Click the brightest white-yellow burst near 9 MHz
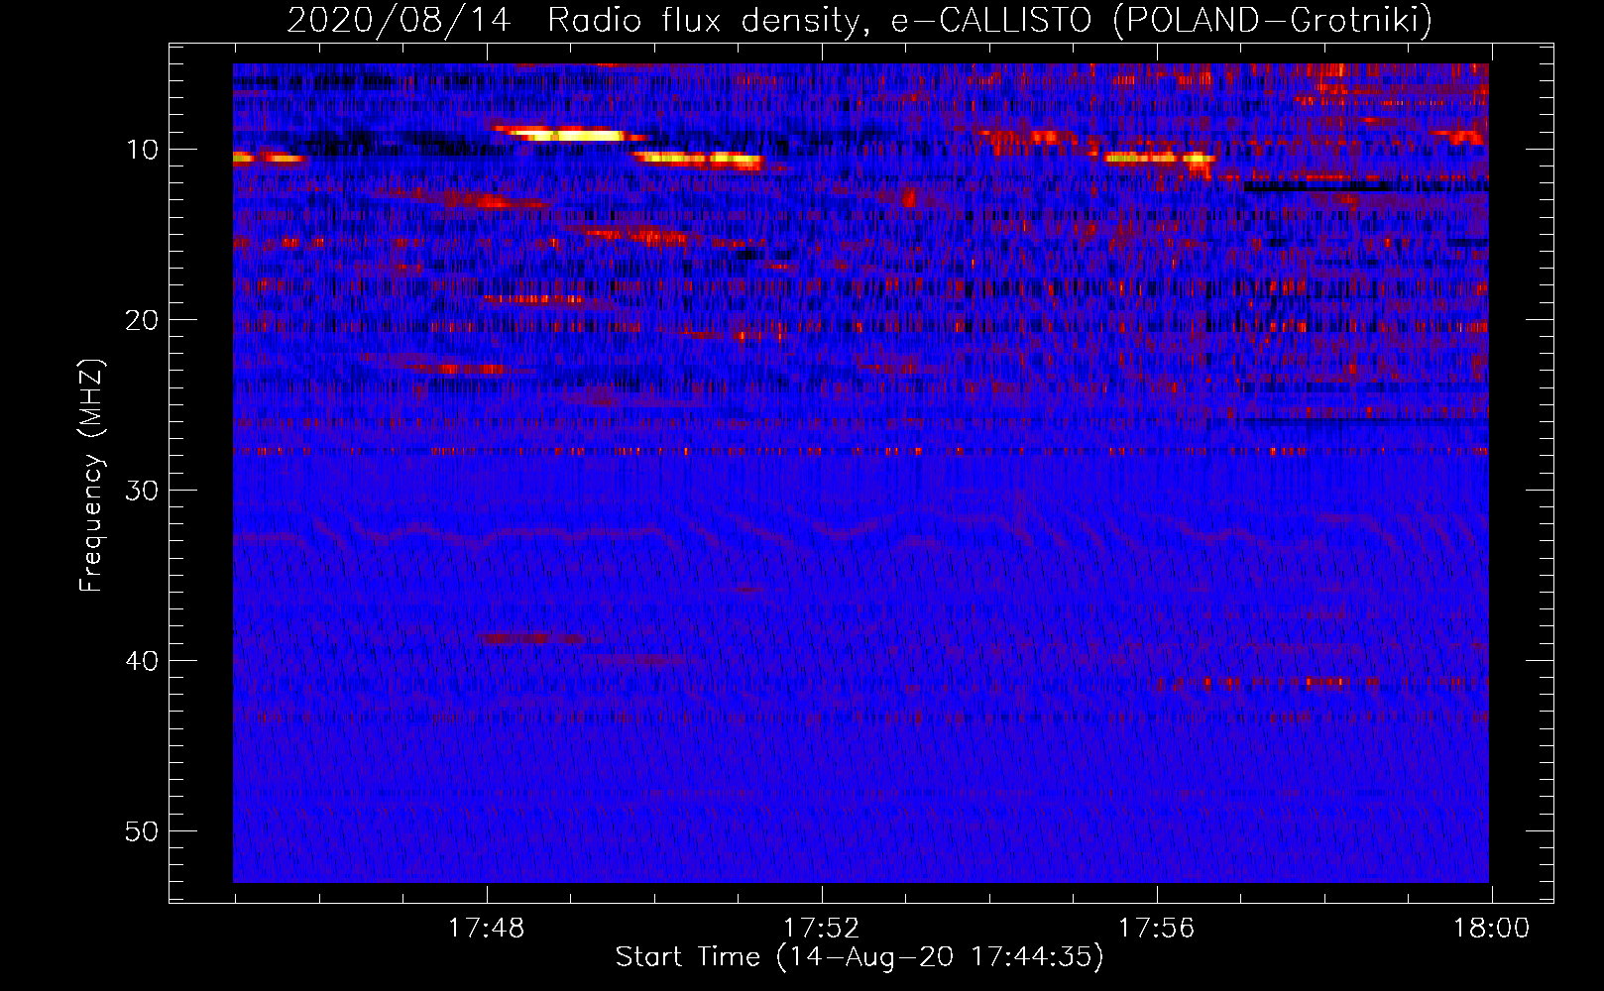The width and height of the screenshot is (1604, 991). point(570,134)
